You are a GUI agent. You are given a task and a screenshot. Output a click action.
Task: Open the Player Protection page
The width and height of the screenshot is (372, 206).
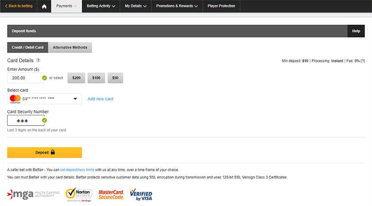221,6
